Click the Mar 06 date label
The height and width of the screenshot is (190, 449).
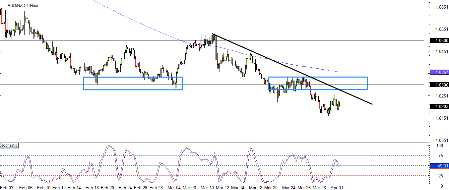(189, 188)
